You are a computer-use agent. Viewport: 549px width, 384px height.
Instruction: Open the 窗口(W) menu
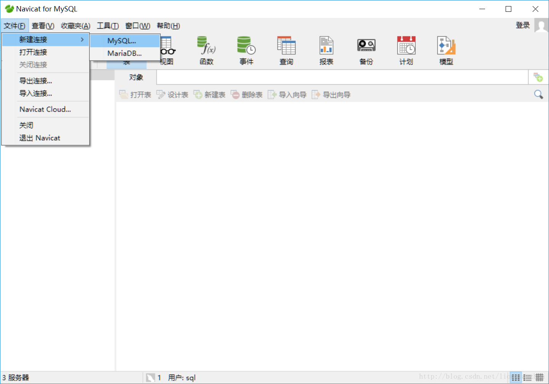pos(138,26)
